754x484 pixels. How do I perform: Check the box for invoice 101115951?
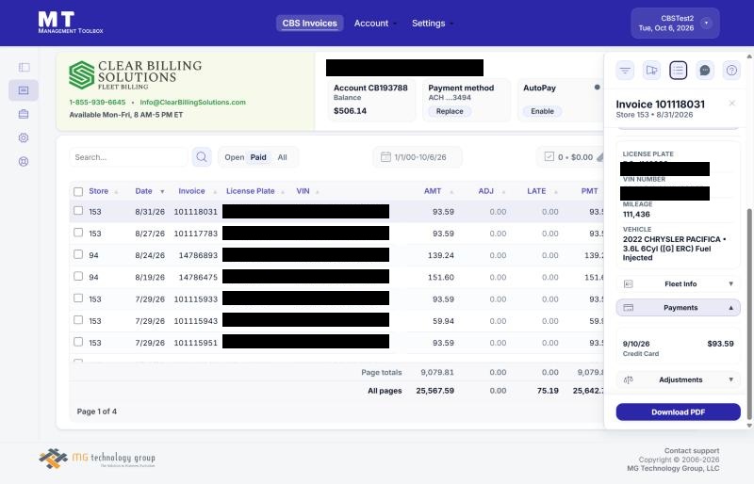[78, 342]
